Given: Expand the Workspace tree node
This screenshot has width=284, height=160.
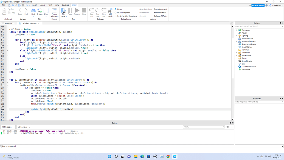Looking at the screenshot, I should (x=237, y=30).
